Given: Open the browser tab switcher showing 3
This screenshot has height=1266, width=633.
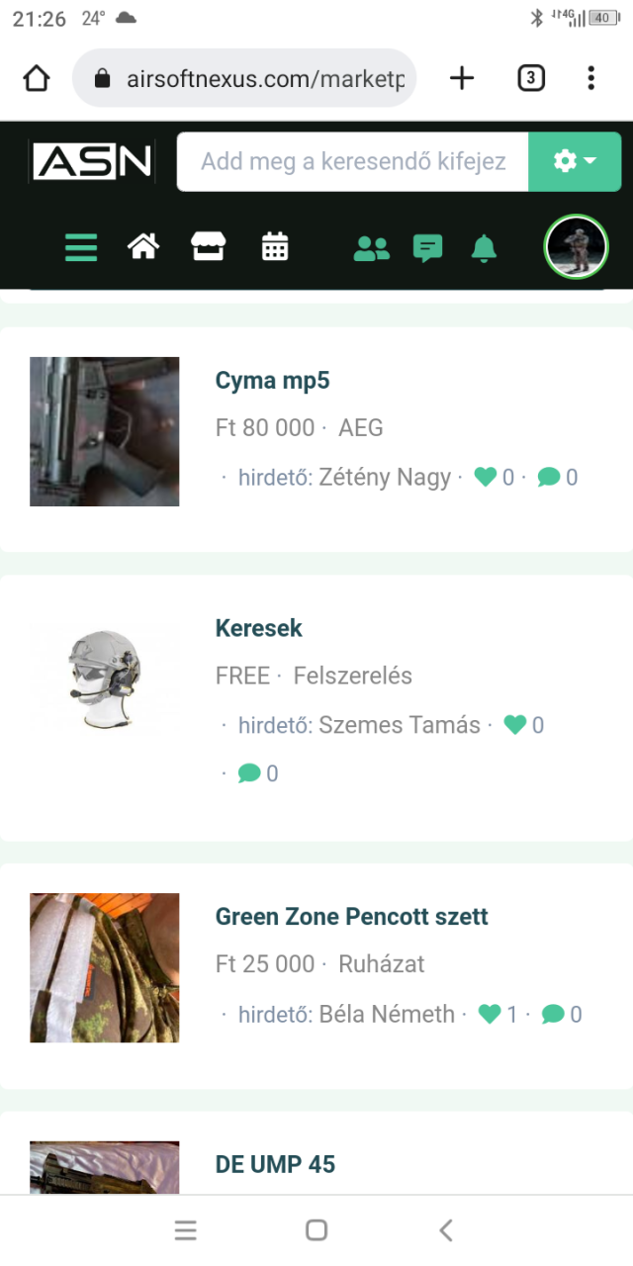Looking at the screenshot, I should point(531,77).
